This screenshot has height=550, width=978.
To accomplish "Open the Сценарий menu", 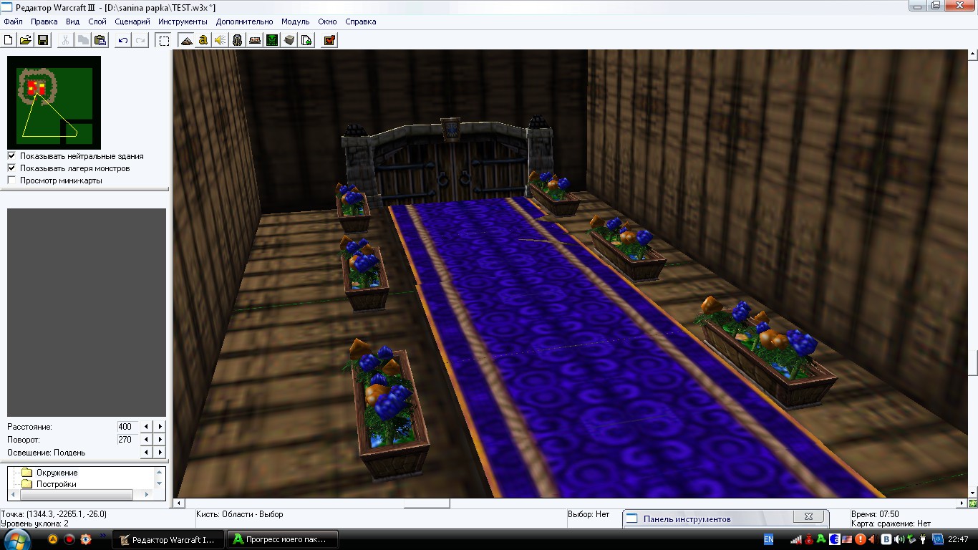I will tap(132, 21).
